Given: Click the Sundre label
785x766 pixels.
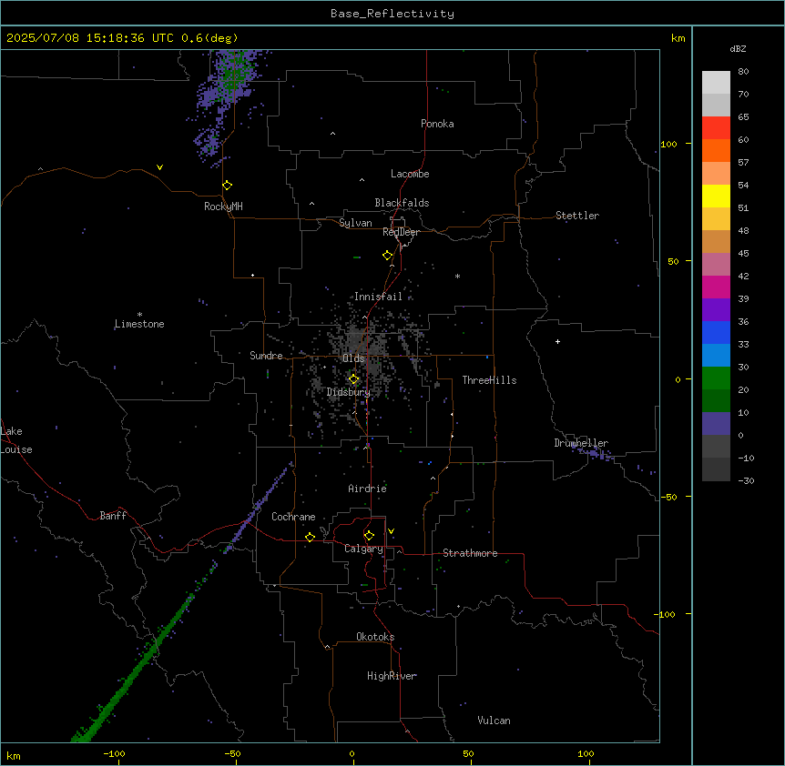Looking at the screenshot, I should [266, 356].
